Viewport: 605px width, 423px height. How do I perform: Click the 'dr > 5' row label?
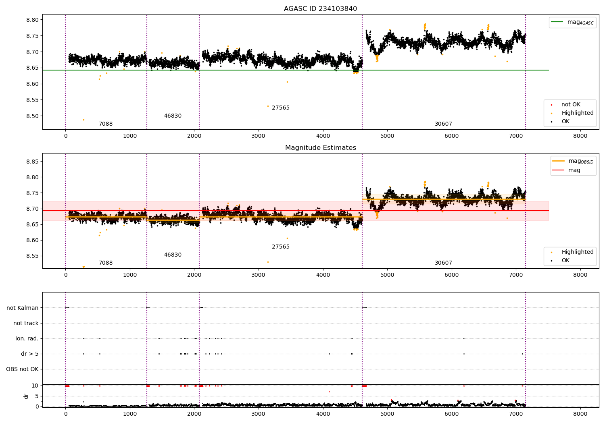pyautogui.click(x=30, y=354)
